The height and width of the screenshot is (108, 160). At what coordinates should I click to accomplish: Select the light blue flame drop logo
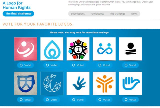coord(52,49)
